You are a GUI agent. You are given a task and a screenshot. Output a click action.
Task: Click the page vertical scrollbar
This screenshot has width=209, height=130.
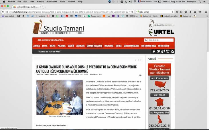pyautogui.click(x=208, y=35)
